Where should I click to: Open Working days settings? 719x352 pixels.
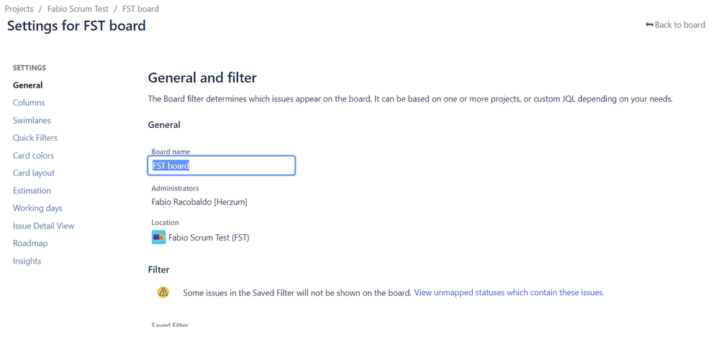pos(37,208)
